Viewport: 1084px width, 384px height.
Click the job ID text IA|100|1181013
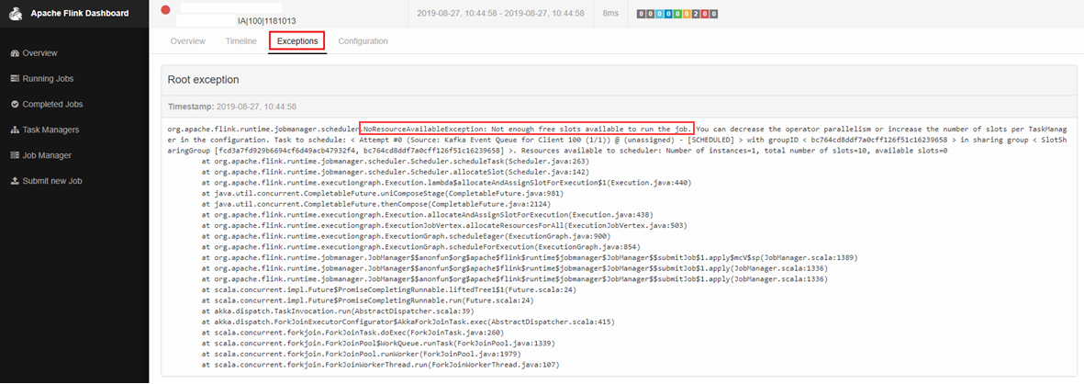(267, 21)
